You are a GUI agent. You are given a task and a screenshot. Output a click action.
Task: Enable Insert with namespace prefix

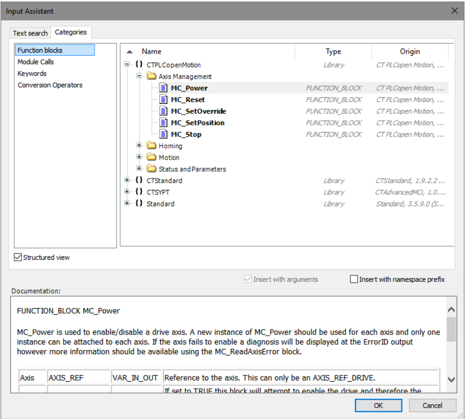pyautogui.click(x=353, y=279)
